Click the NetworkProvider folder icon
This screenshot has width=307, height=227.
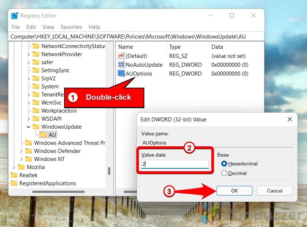(x=36, y=54)
